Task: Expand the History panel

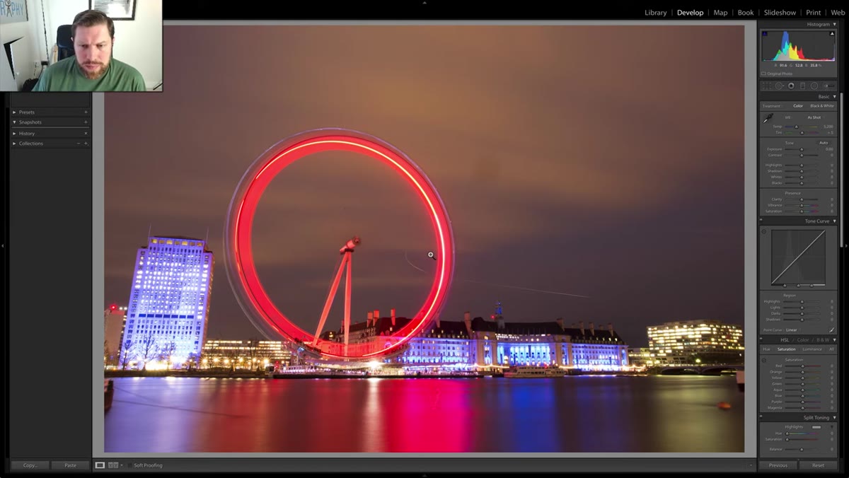Action: coord(14,133)
